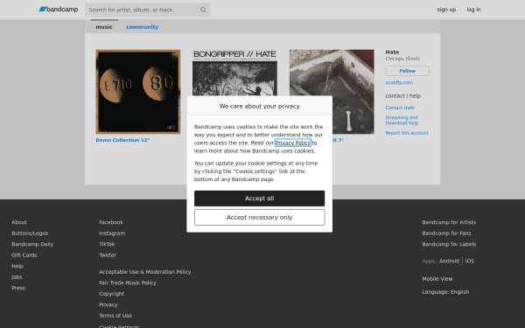Click the Bandcamp logo
The height and width of the screenshot is (328, 525).
click(x=59, y=10)
